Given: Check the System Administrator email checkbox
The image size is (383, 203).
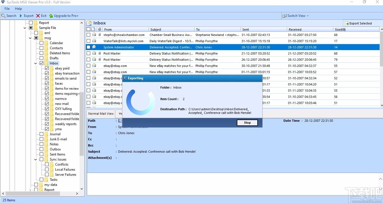Looking at the screenshot, I should 88,47.
